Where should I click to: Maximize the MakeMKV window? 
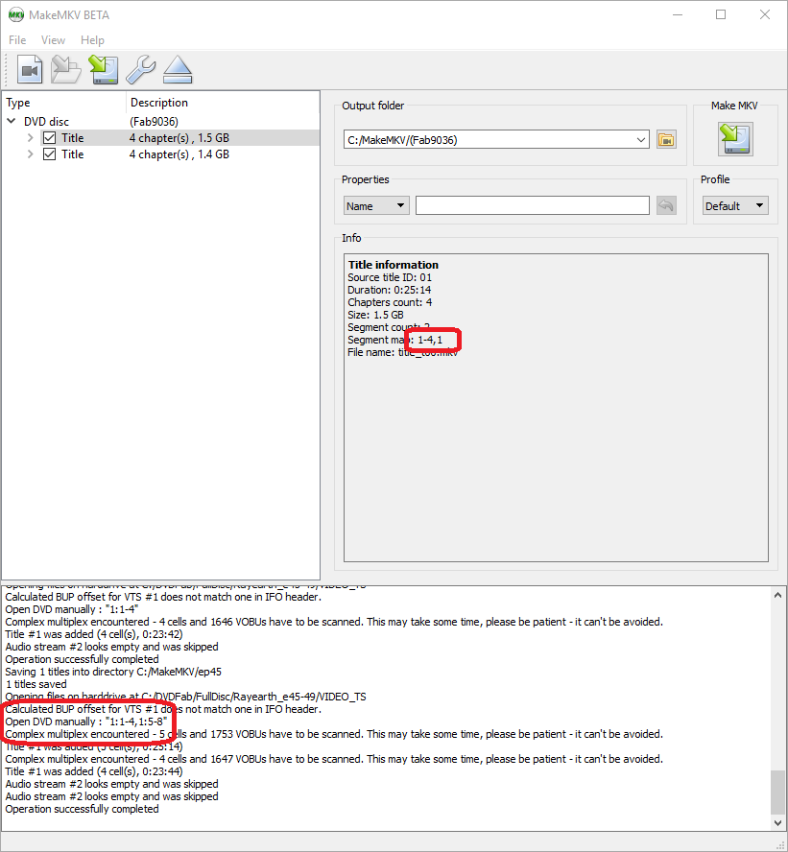pos(721,14)
